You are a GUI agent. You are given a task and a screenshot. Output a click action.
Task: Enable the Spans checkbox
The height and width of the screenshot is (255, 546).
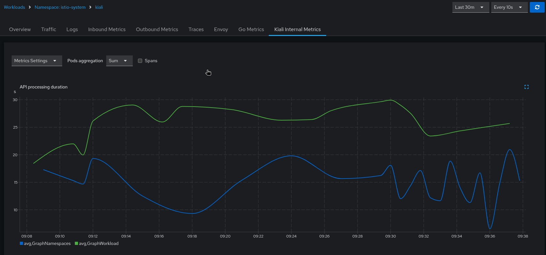click(x=140, y=61)
